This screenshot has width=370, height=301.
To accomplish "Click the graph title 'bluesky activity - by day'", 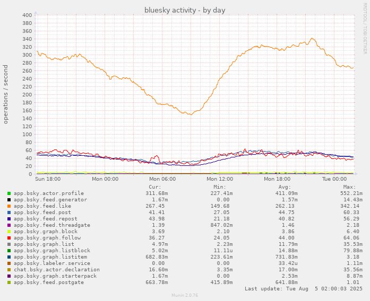I will tap(185, 10).
